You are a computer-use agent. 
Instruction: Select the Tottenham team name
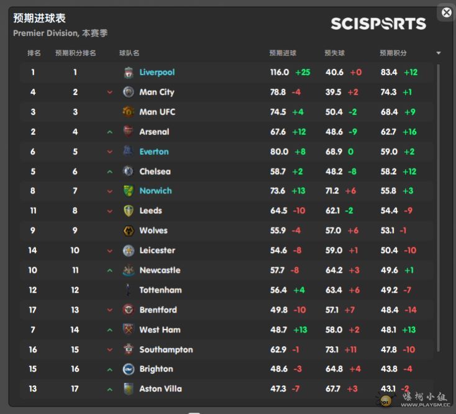pyautogui.click(x=160, y=290)
